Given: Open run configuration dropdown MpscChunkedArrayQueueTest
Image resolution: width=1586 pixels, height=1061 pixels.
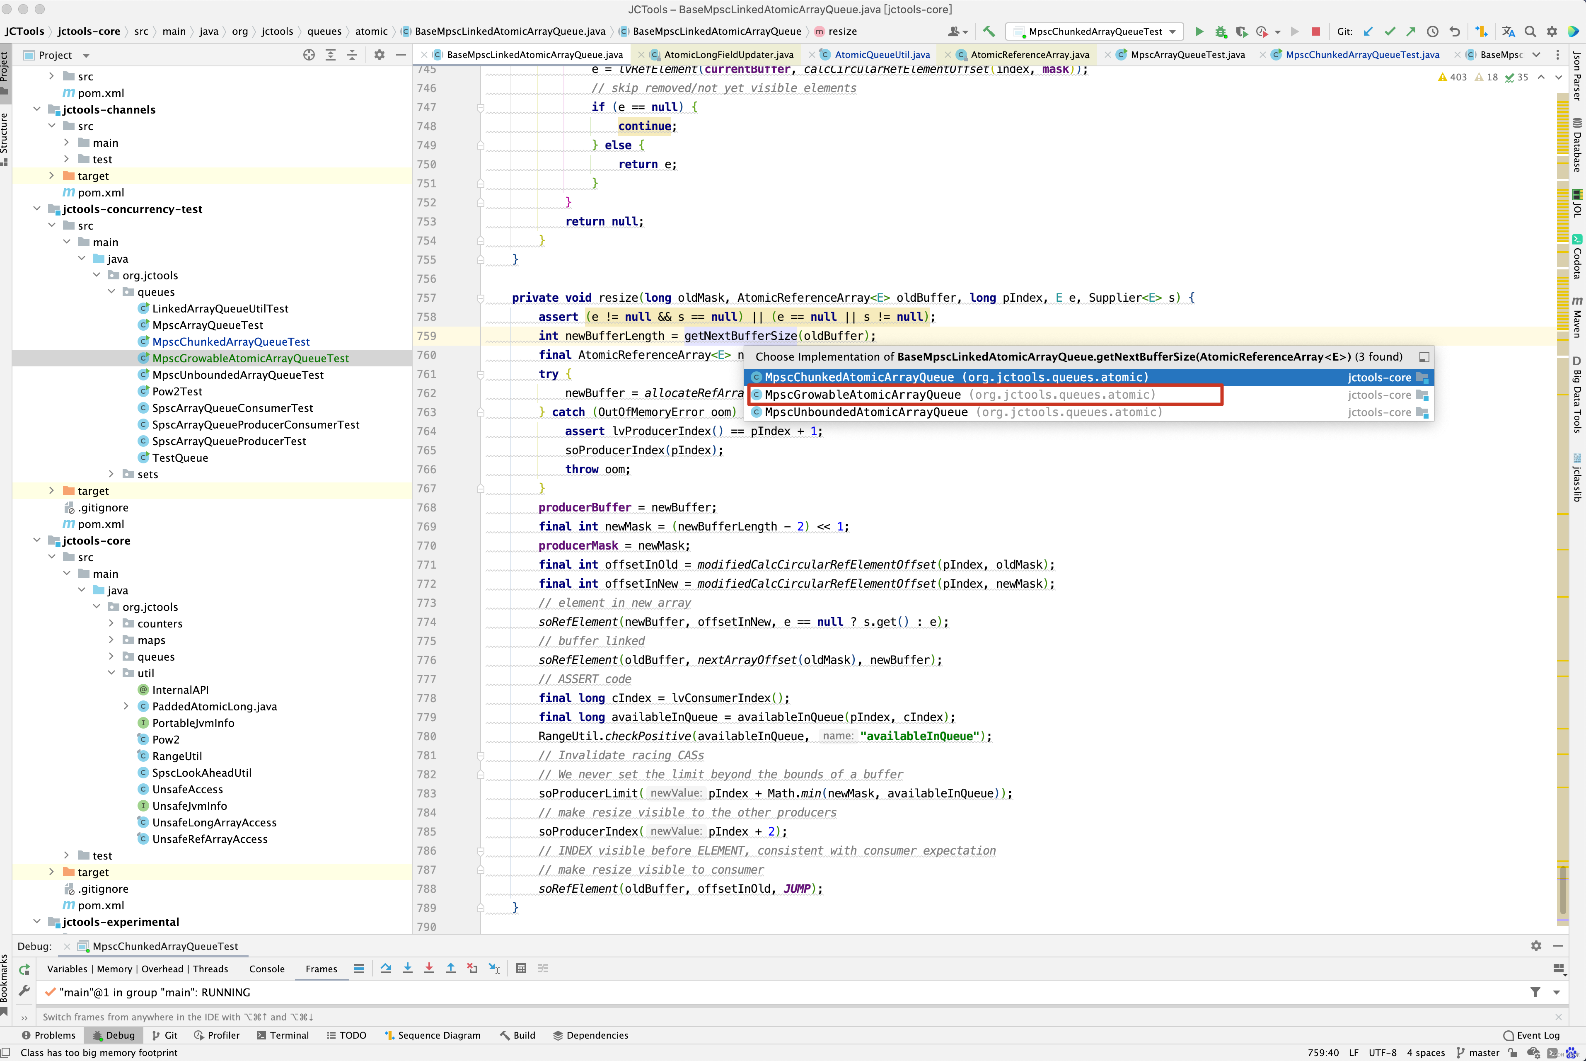Looking at the screenshot, I should click(x=1094, y=31).
